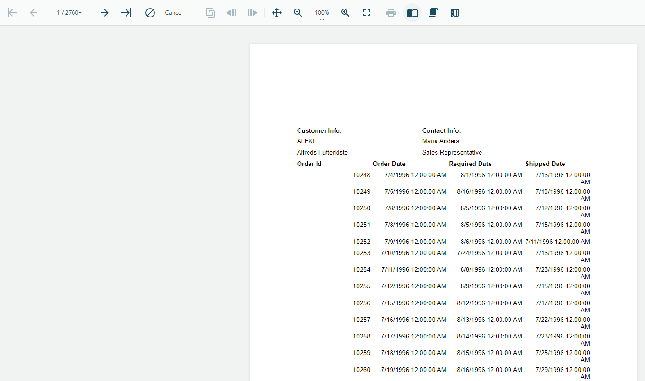Click the history back icon
The height and width of the screenshot is (381, 645).
click(231, 13)
